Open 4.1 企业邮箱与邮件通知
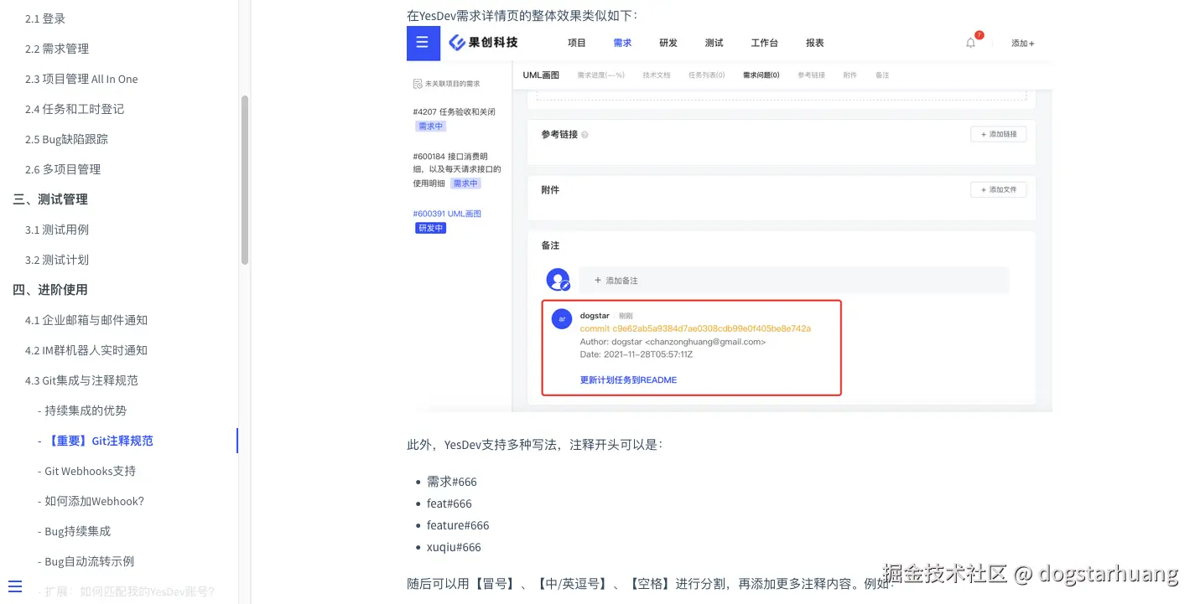This screenshot has width=1195, height=604. (86, 320)
